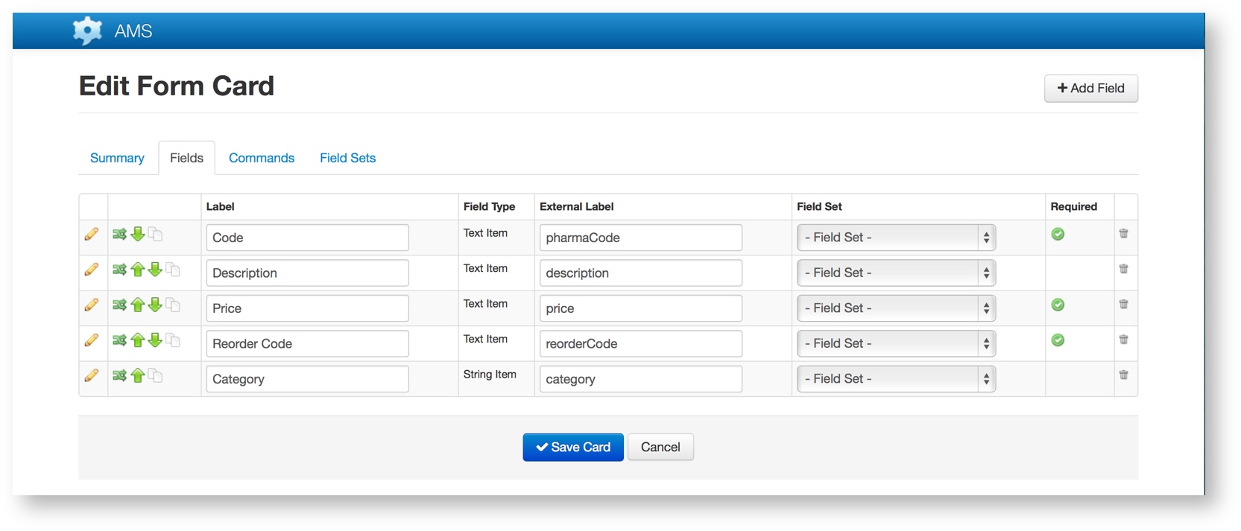Click the pencil edit icon for Code row
Image resolution: width=1241 pixels, height=531 pixels.
92,235
